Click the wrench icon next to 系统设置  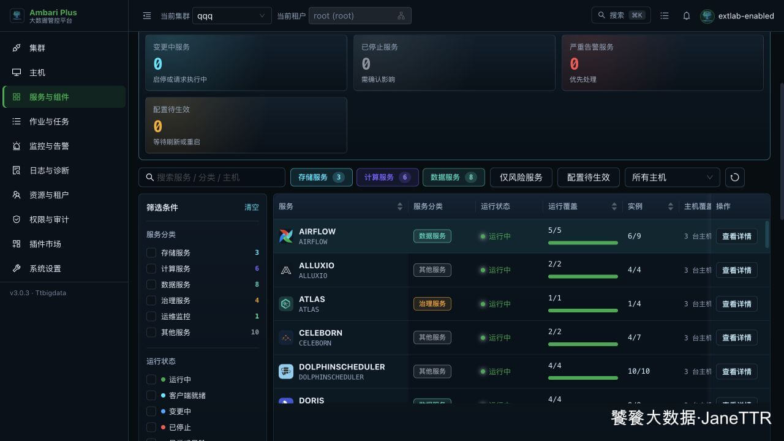coord(17,268)
